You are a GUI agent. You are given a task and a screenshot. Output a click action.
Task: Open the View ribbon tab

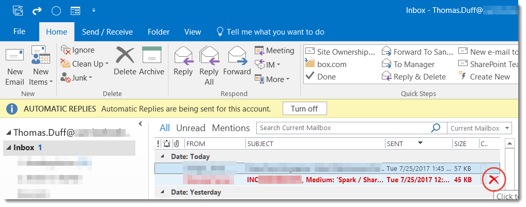[x=193, y=32]
